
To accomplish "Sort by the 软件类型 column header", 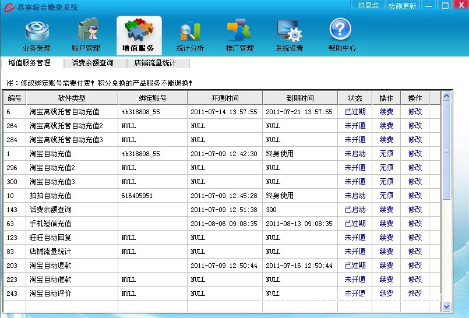I will 72,98.
